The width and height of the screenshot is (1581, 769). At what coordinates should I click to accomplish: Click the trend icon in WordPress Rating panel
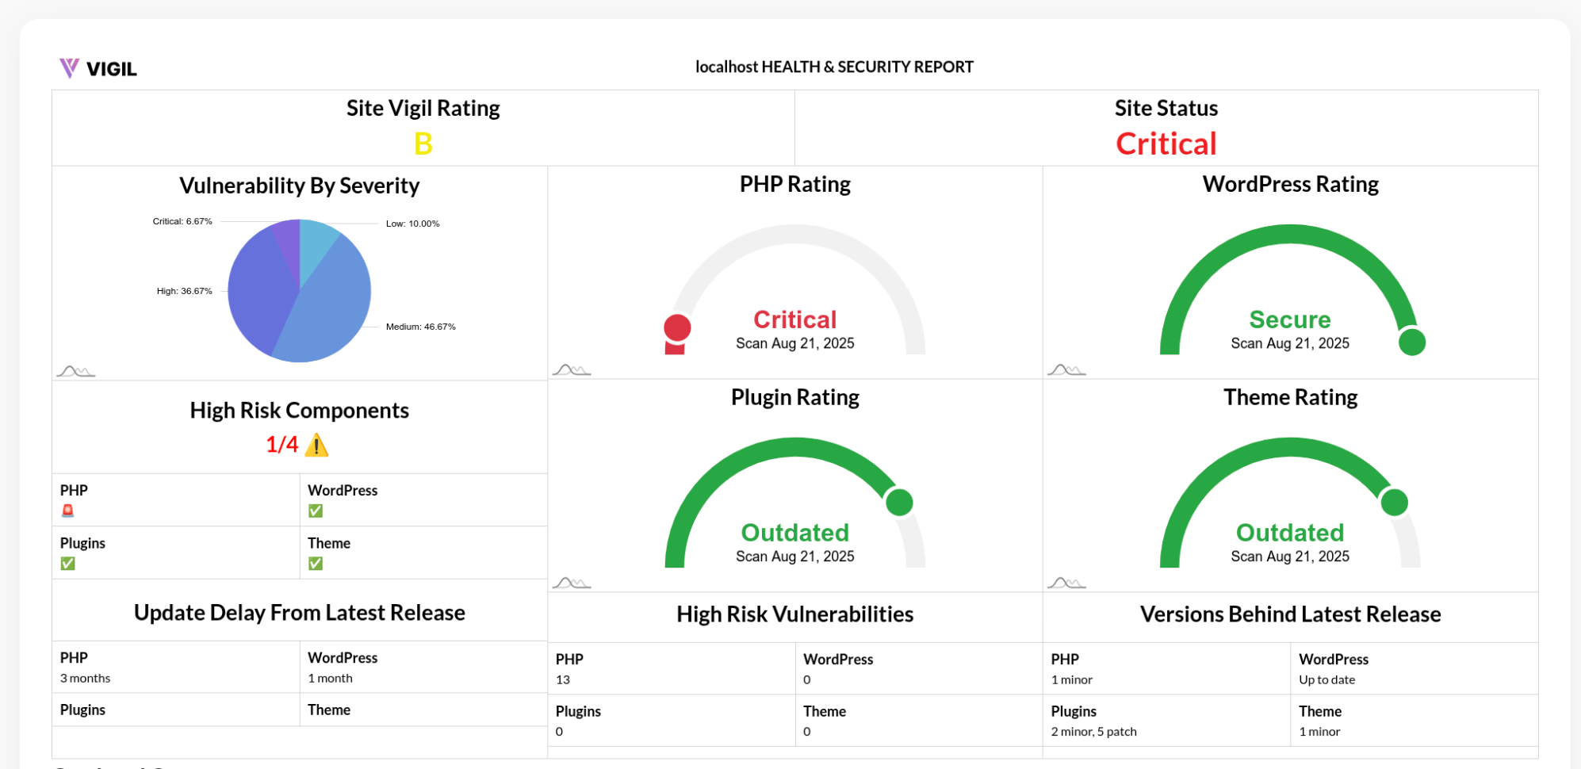pyautogui.click(x=1066, y=369)
